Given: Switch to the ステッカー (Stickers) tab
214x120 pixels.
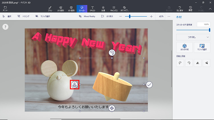Looking at the screenshot, I should (82, 8).
